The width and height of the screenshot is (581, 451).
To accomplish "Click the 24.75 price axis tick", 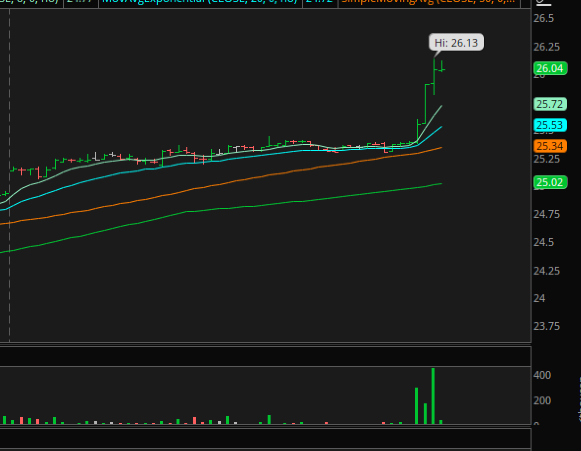I will (x=547, y=214).
